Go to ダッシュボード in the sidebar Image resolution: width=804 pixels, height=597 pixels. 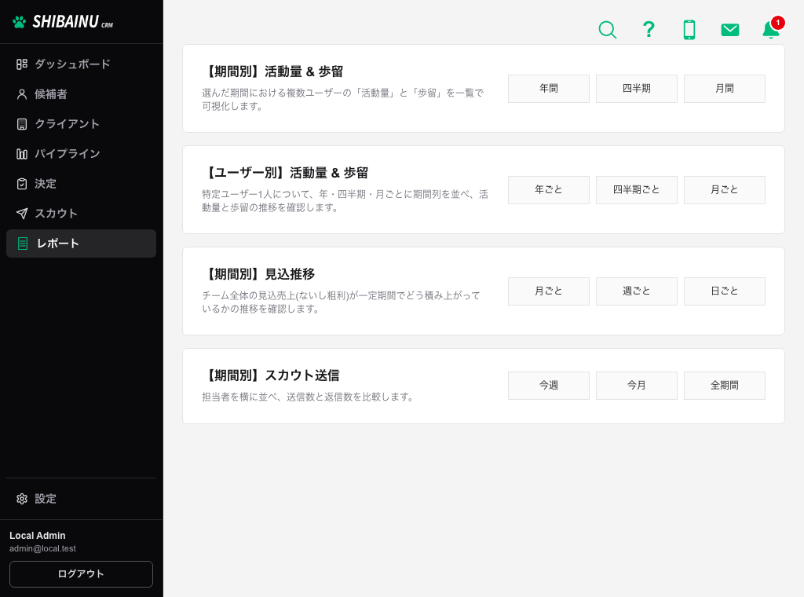pos(81,64)
